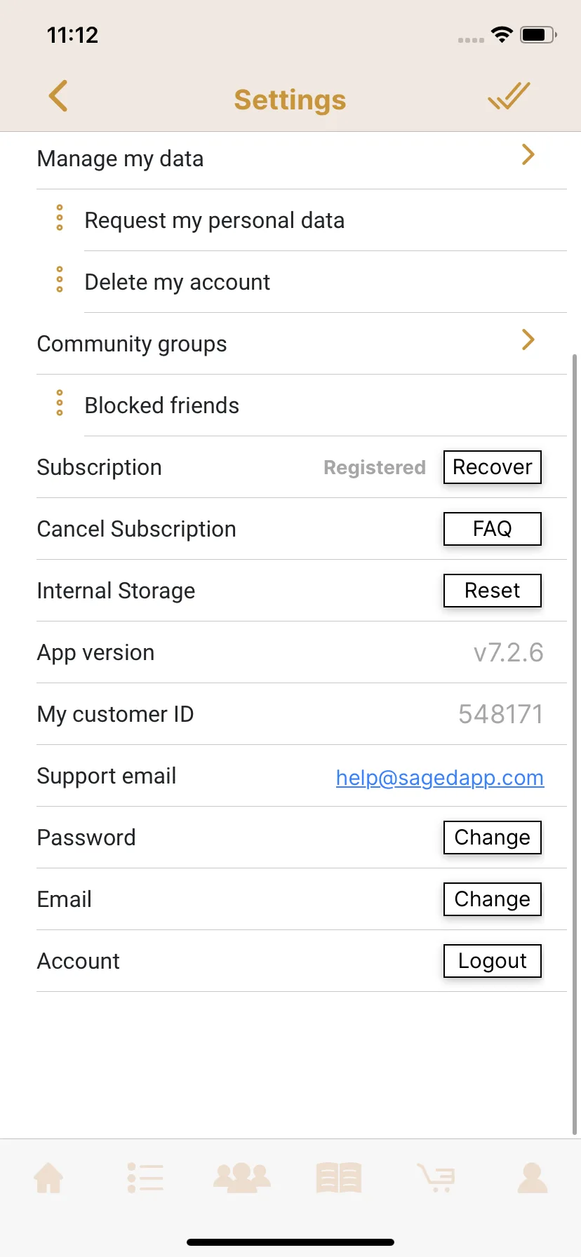The image size is (581, 1257).
Task: Expand the Manage my data chevron
Action: tap(528, 155)
